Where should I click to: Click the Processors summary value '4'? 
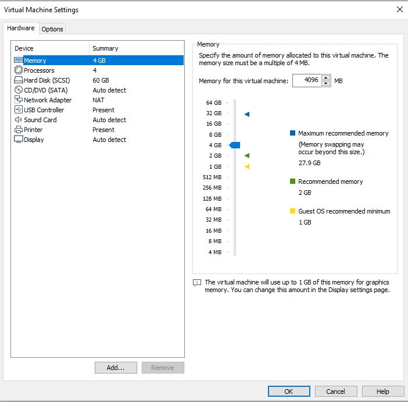point(95,70)
